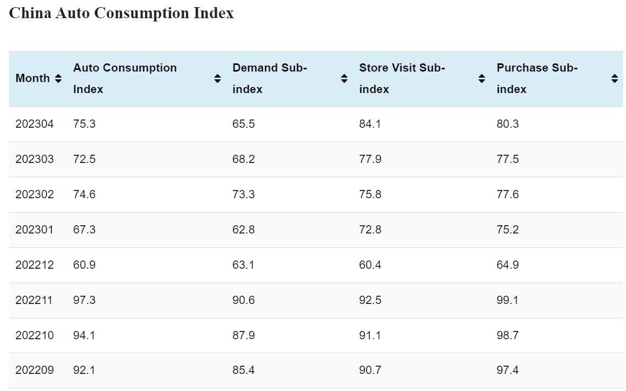Click the Purchase Sub-index sort arrows

(x=614, y=79)
